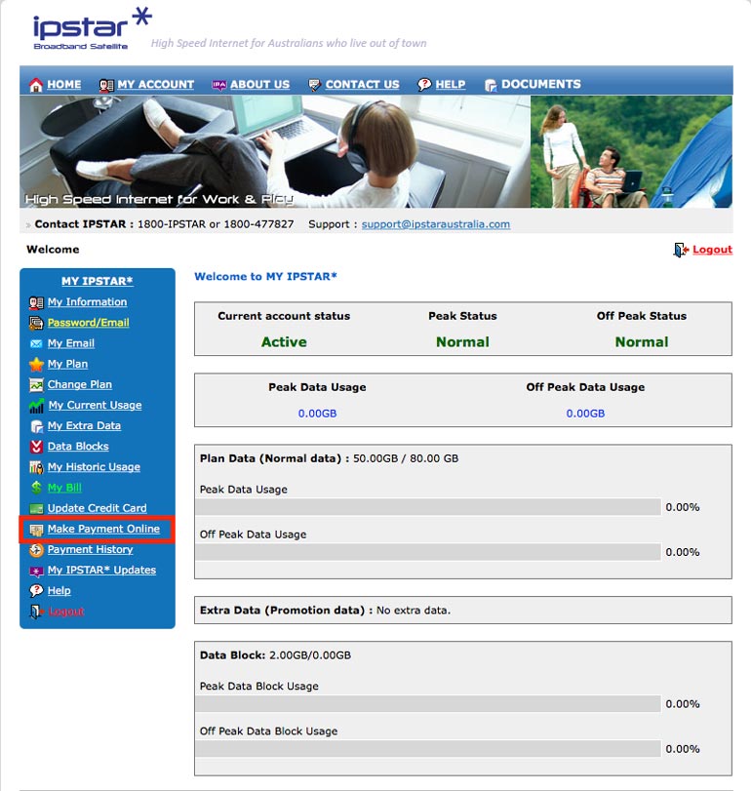Open the CONTACT US menu item
The width and height of the screenshot is (751, 791).
tap(362, 84)
